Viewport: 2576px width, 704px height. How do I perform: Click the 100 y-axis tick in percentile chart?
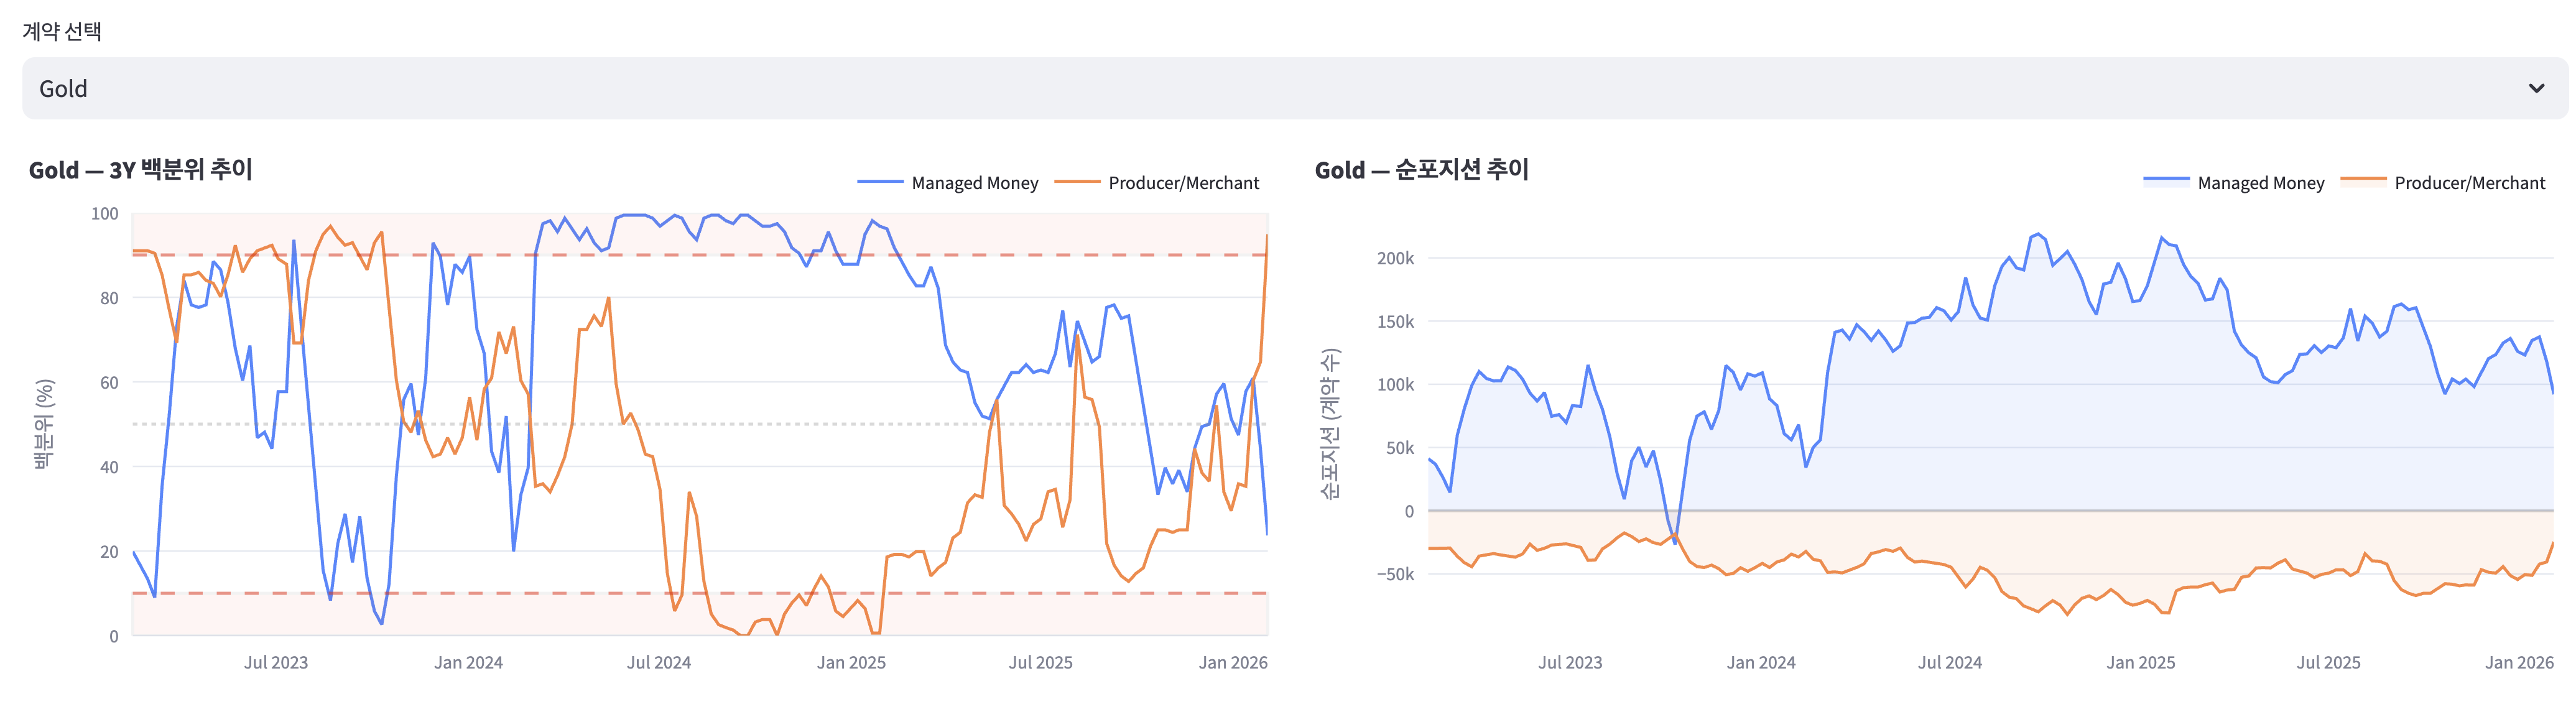pyautogui.click(x=104, y=214)
